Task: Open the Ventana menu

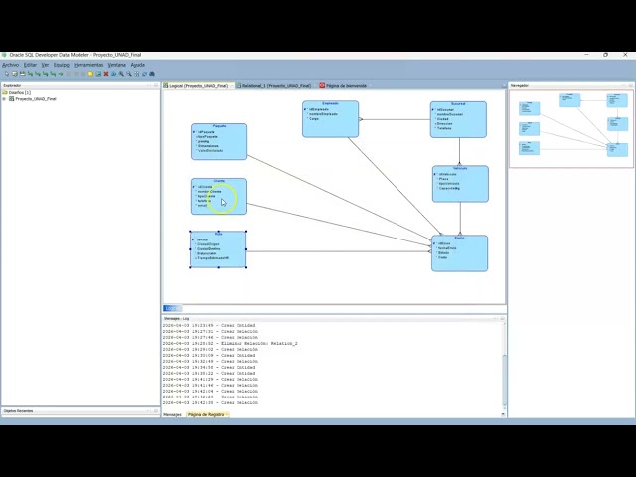Action: pyautogui.click(x=117, y=65)
